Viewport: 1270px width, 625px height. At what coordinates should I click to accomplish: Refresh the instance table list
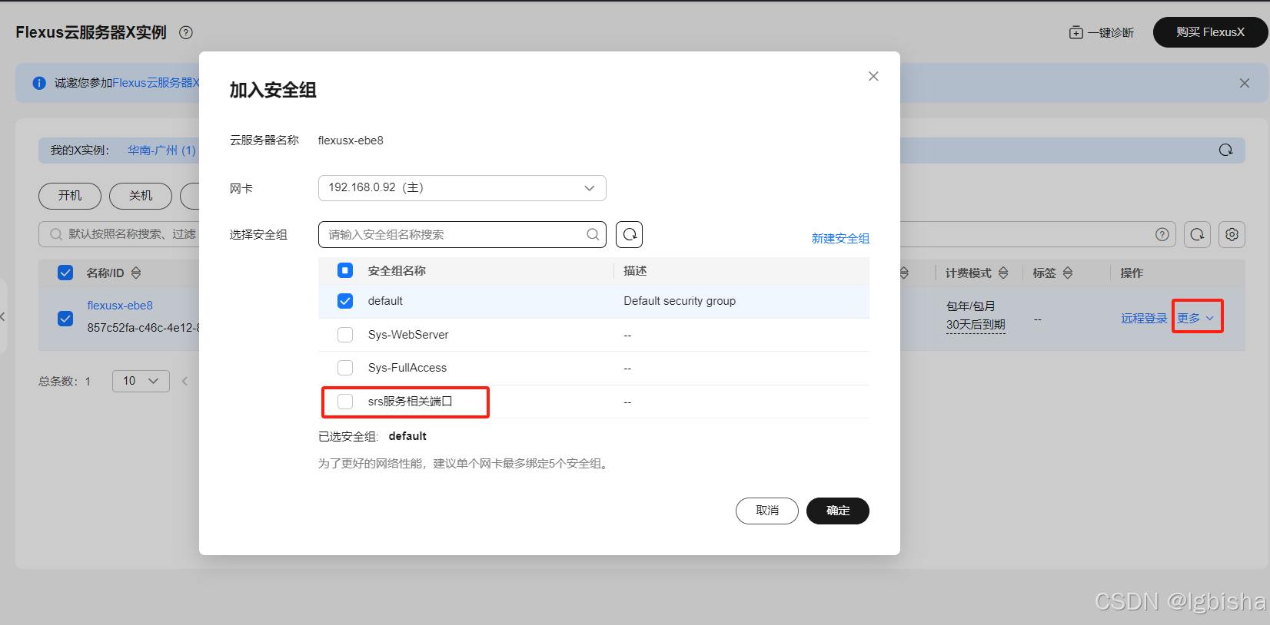click(1197, 234)
